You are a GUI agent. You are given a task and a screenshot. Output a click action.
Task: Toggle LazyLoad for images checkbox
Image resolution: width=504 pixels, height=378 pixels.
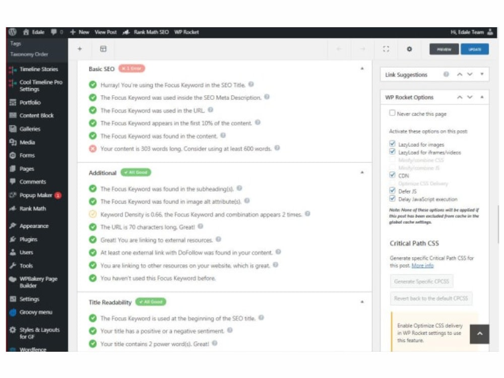point(392,143)
